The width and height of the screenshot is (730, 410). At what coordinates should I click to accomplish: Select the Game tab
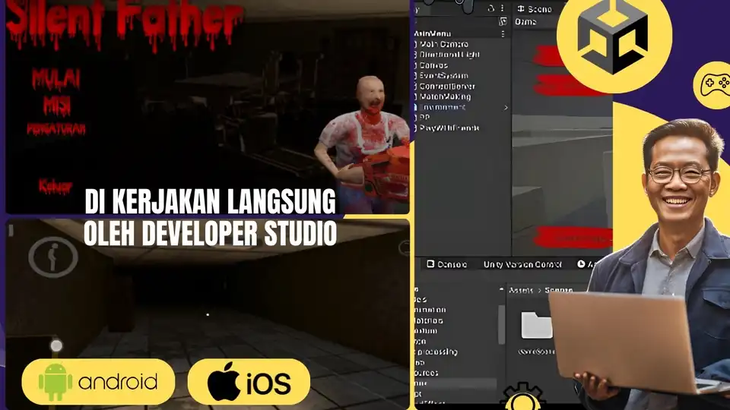(525, 21)
